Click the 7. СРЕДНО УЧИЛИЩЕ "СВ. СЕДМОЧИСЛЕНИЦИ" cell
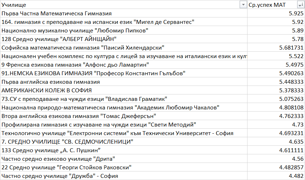The width and height of the screenshot is (305, 180). tap(67, 142)
